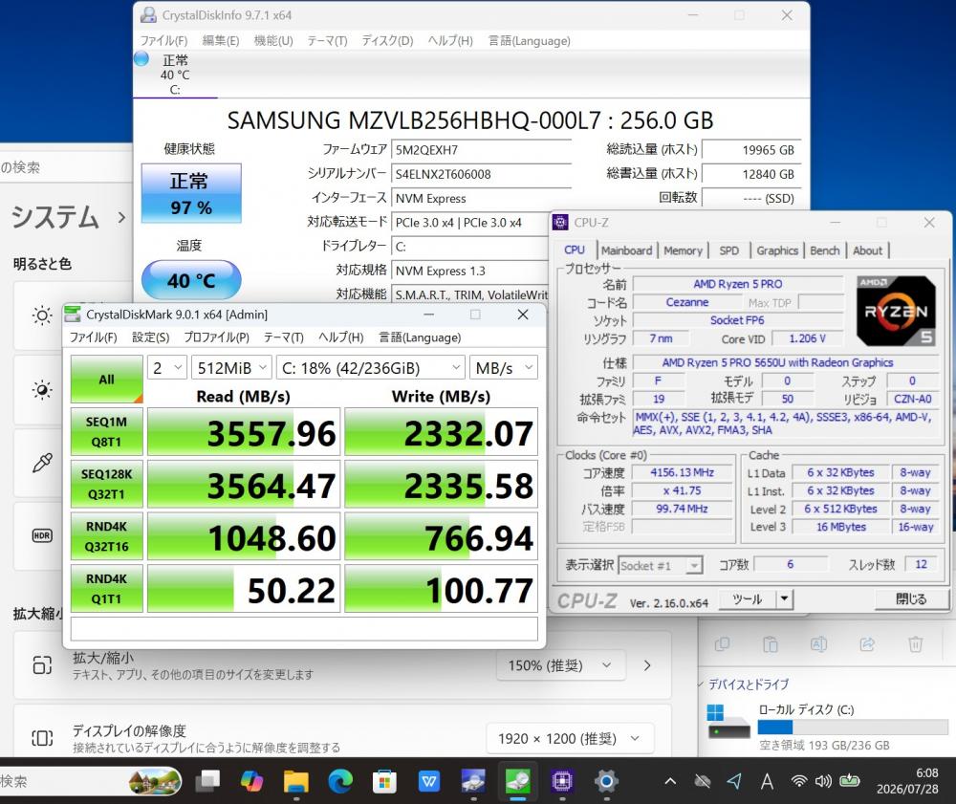Click the 40 °C temperature button
956x804 pixels.
pyautogui.click(x=191, y=280)
